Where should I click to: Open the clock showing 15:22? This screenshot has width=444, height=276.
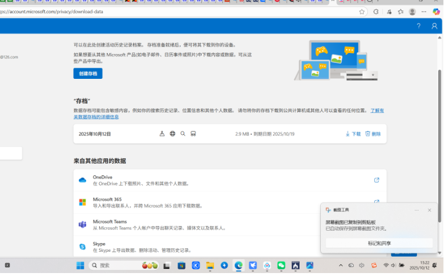pos(419,265)
